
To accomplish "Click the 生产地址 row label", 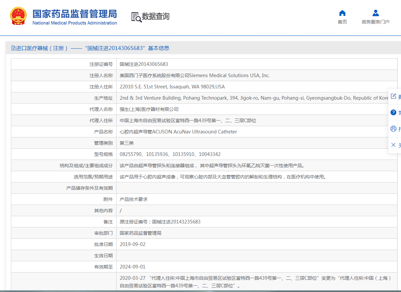I will (x=103, y=98).
